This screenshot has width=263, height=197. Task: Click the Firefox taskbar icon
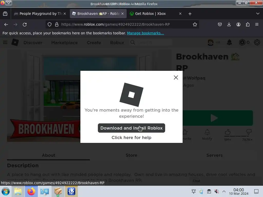coord(31,191)
